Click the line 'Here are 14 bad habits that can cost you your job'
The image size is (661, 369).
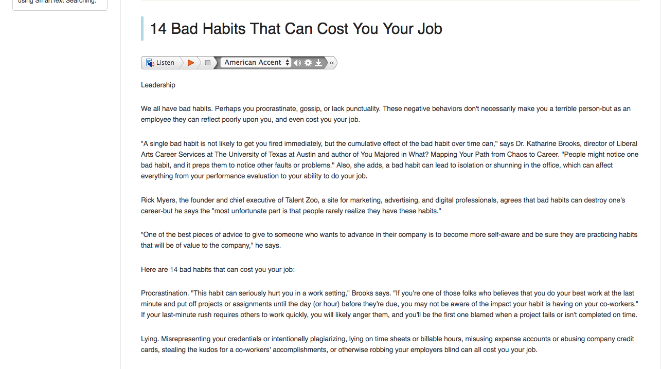218,269
